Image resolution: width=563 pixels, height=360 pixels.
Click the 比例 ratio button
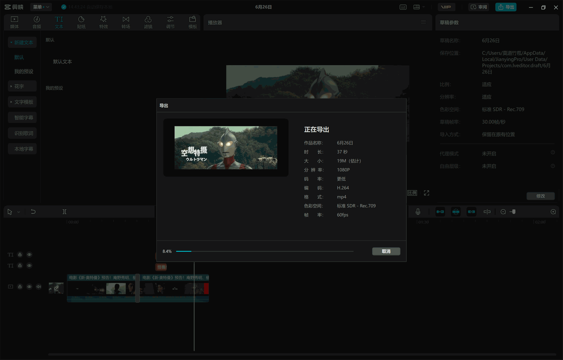(412, 193)
